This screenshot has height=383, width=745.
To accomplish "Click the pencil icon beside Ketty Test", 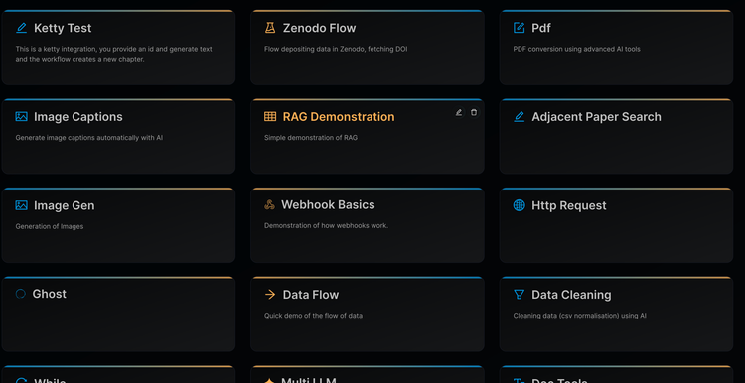I will tap(22, 28).
